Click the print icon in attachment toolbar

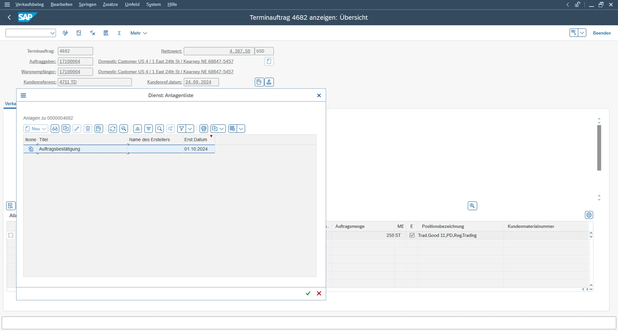[x=204, y=129]
